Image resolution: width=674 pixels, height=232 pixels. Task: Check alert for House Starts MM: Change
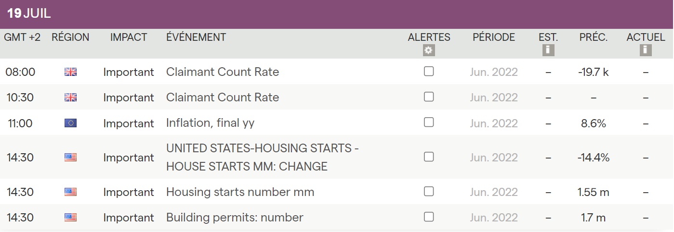429,157
